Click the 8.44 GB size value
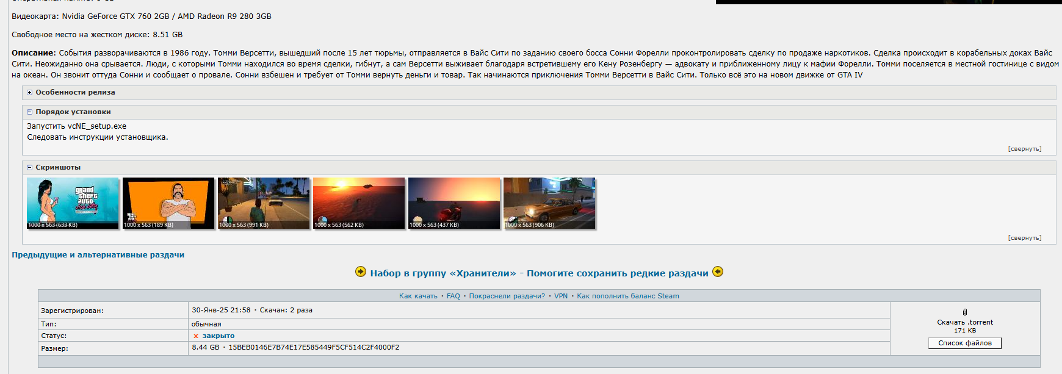Image resolution: width=1062 pixels, height=374 pixels. 205,348
